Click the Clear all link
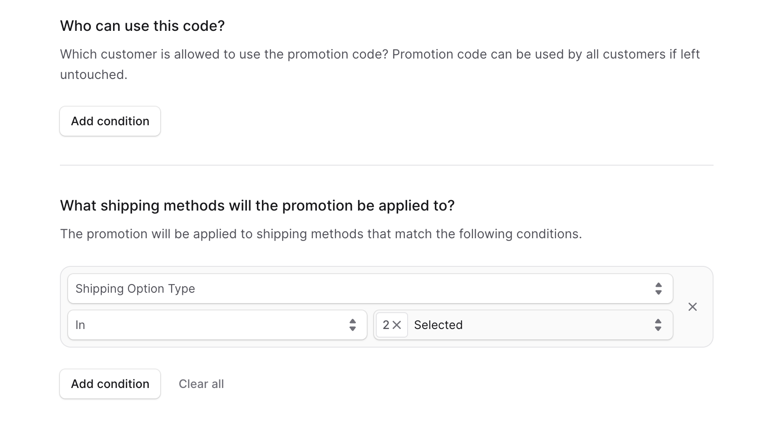This screenshot has height=432, width=768. coord(201,384)
